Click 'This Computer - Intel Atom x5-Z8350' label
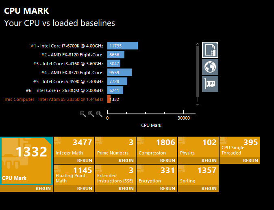This screenshot has height=210, width=274. (54, 99)
